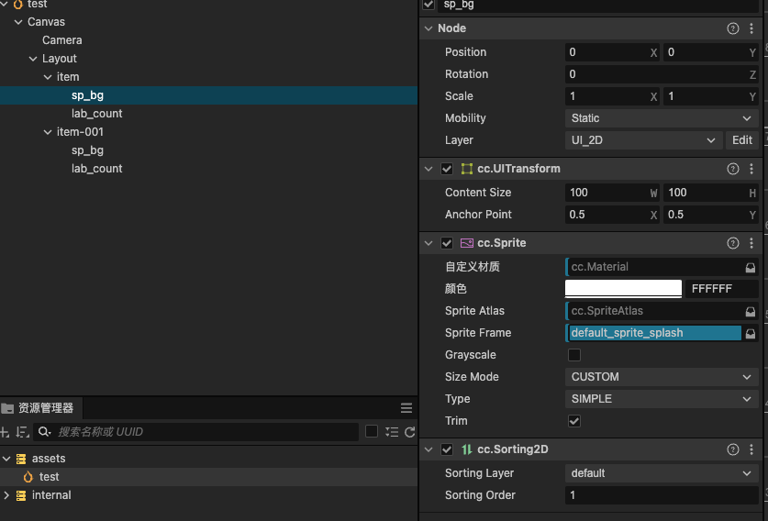The height and width of the screenshot is (521, 768).
Task: Enable the Grayscale checkbox
Action: pyautogui.click(x=574, y=355)
